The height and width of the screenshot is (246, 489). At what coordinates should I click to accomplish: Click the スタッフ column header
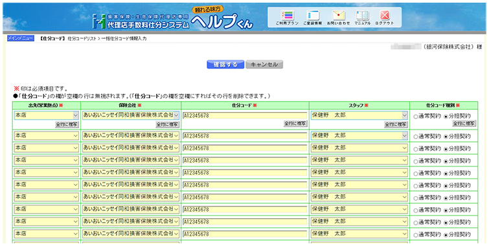pos(359,106)
